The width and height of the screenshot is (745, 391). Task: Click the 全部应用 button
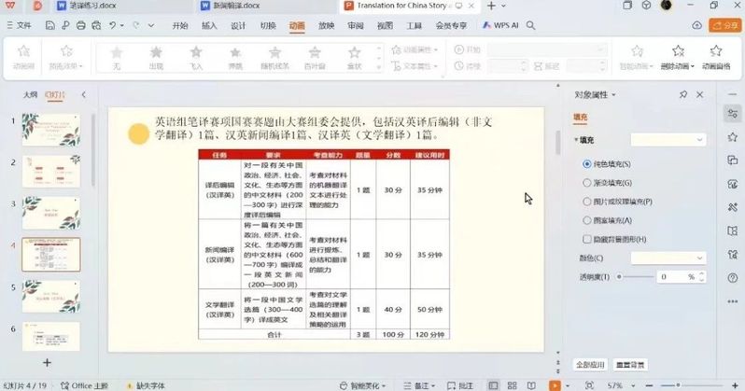pyautogui.click(x=590, y=364)
